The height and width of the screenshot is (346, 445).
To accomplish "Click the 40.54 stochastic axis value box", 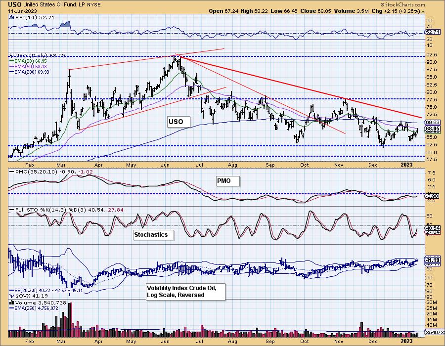I will 433,228.
